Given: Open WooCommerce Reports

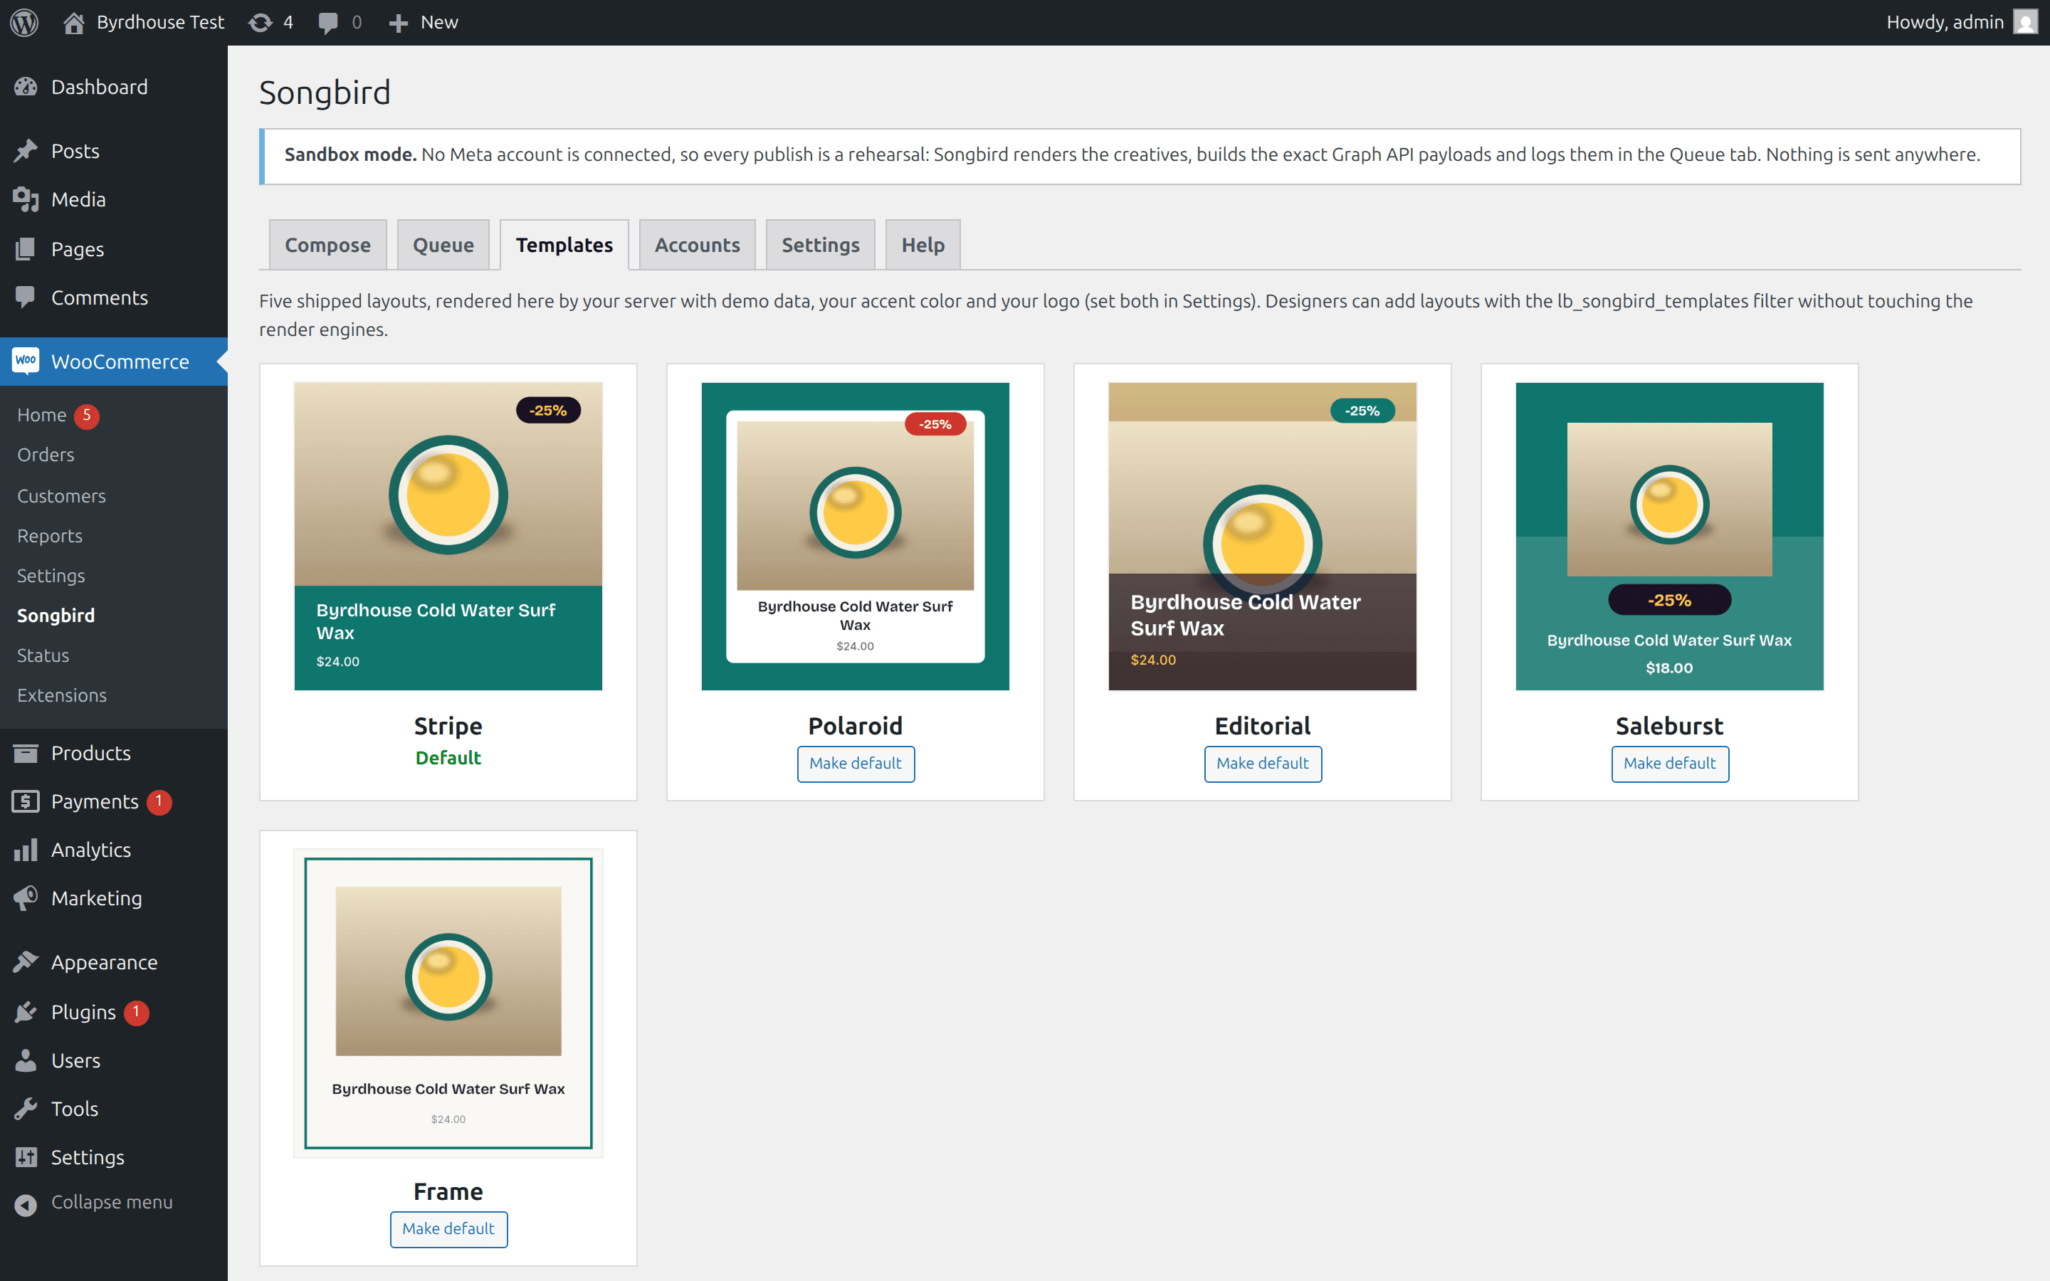Looking at the screenshot, I should tap(50, 535).
